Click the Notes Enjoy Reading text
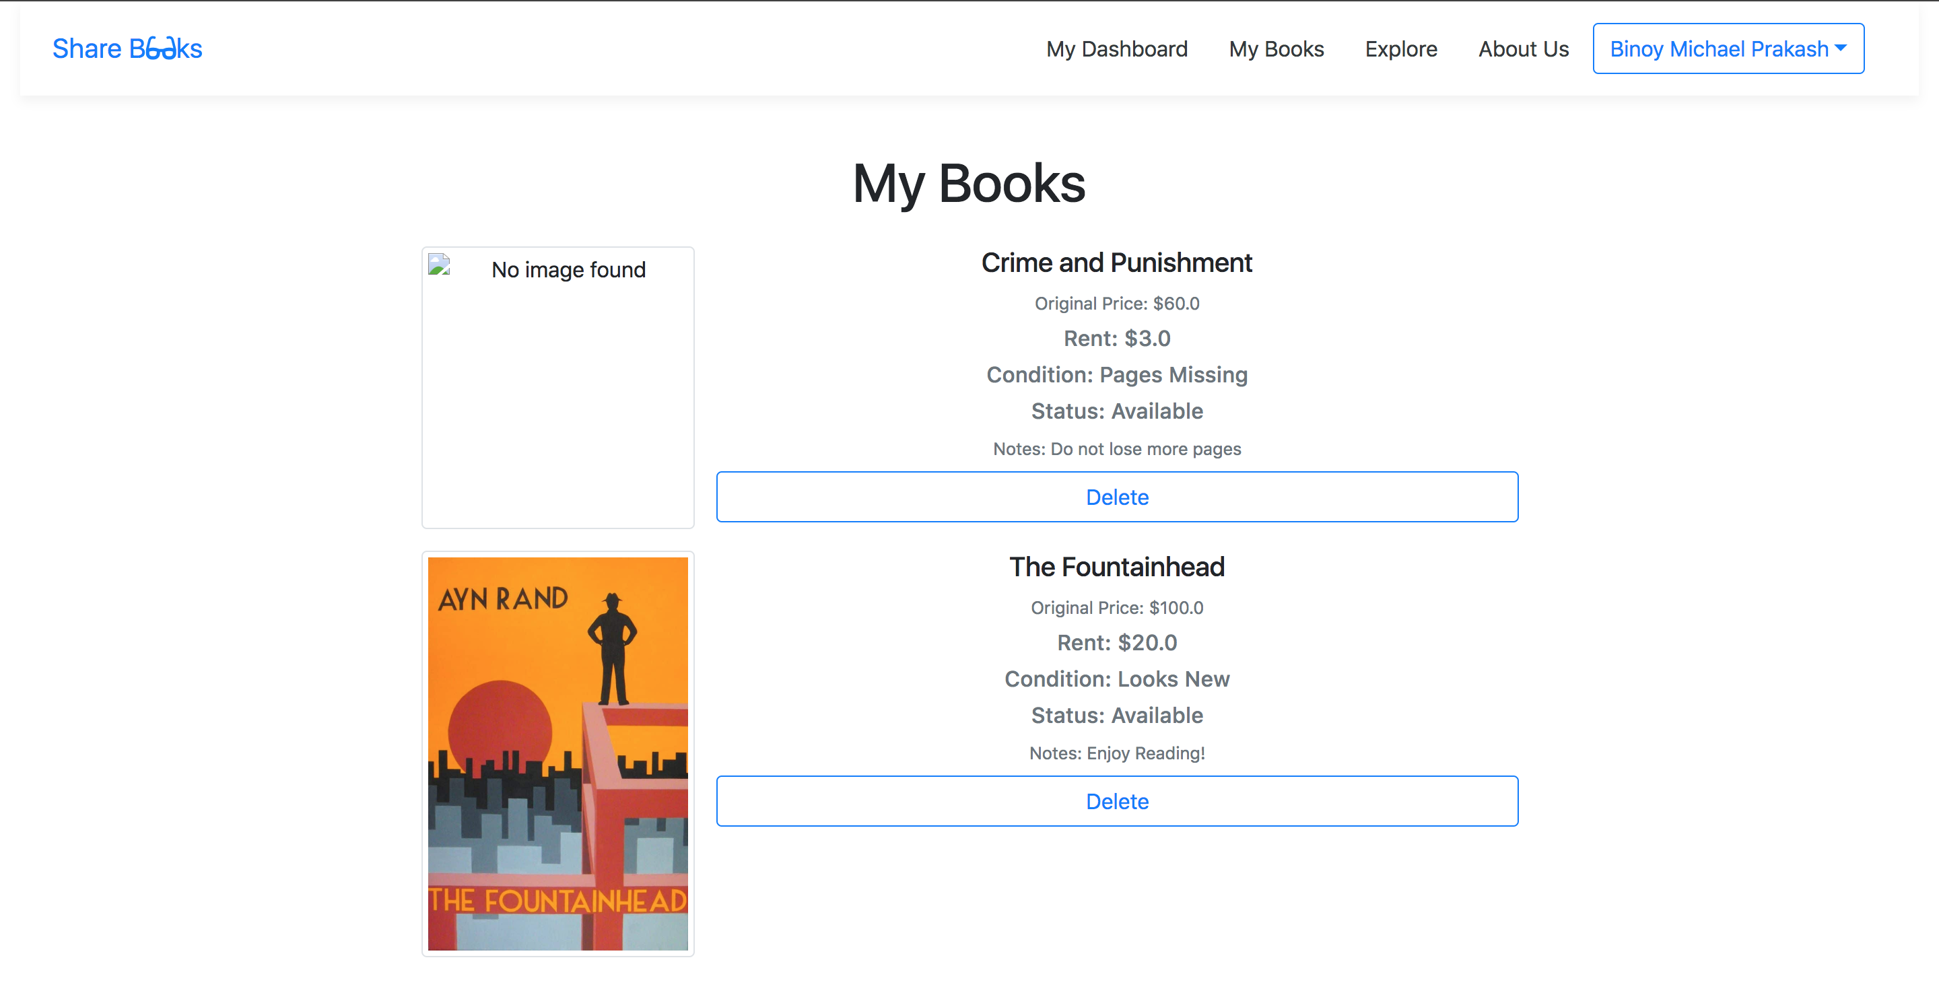This screenshot has height=999, width=1939. (x=1117, y=753)
